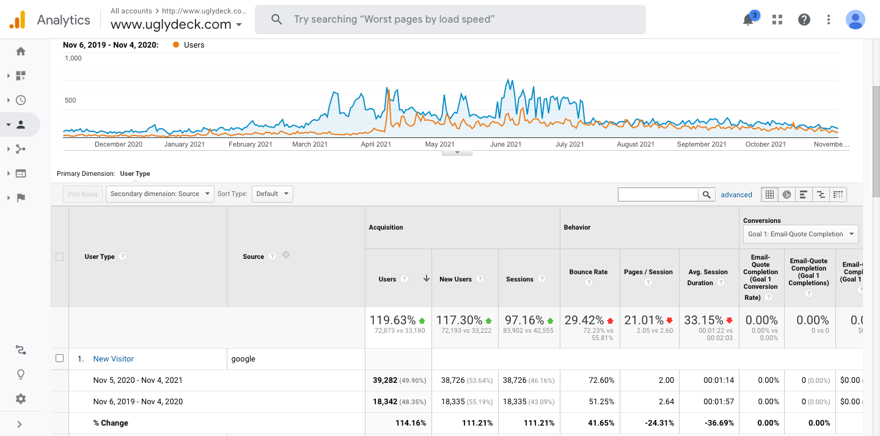Open Discover lightbulb icon

coord(21,374)
